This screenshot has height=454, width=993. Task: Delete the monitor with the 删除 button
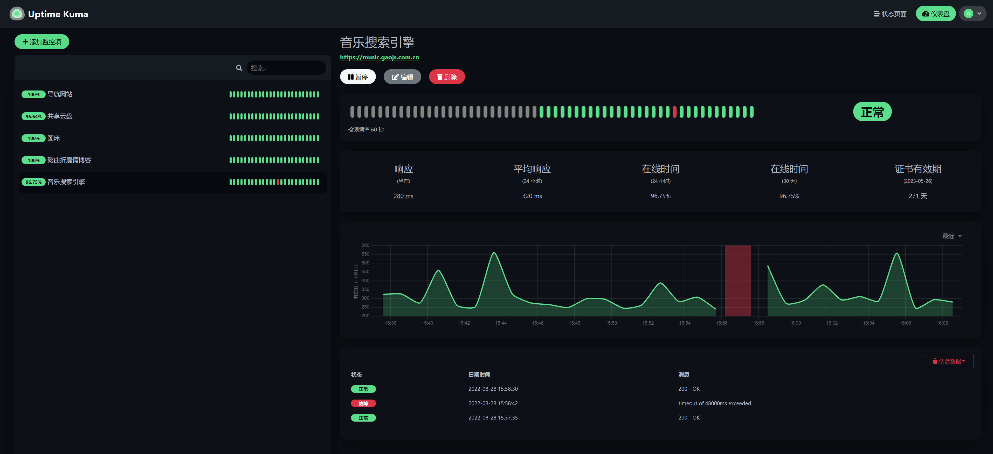tap(447, 77)
